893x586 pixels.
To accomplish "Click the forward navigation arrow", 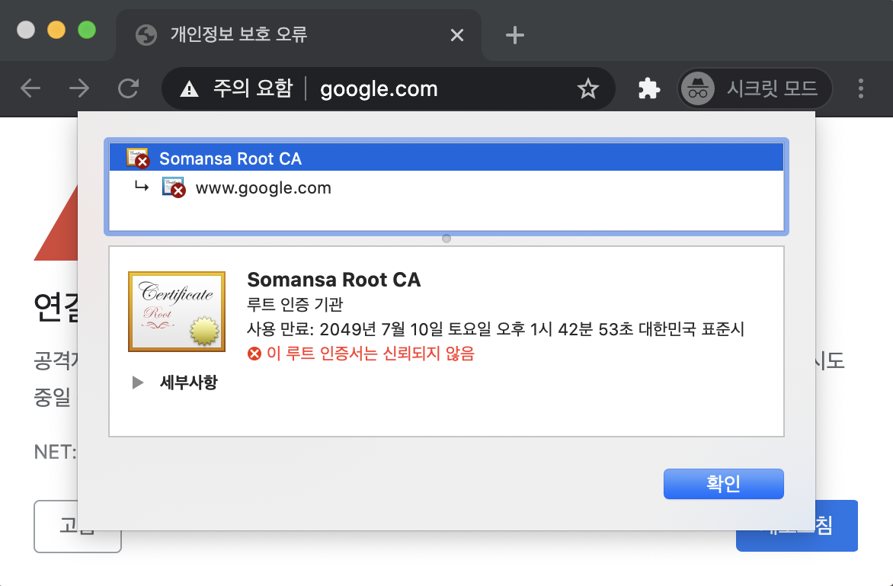I will [79, 88].
